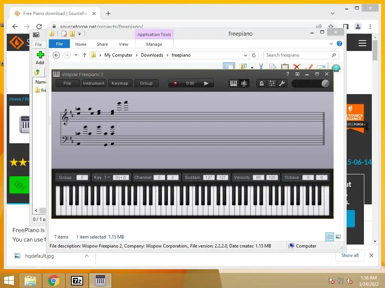The height and width of the screenshot is (288, 385).
Task: Start recording with the red record button
Action: point(175,84)
